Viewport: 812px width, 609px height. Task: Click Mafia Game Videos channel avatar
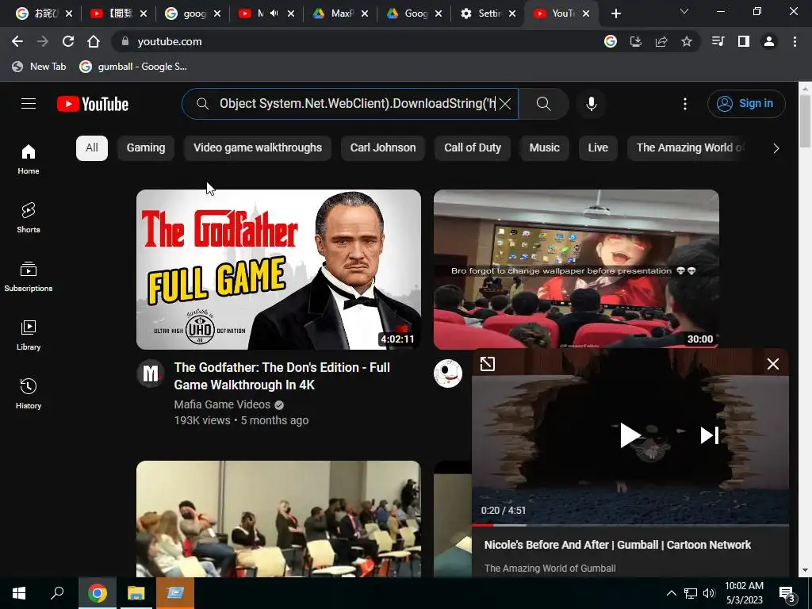pyautogui.click(x=151, y=373)
